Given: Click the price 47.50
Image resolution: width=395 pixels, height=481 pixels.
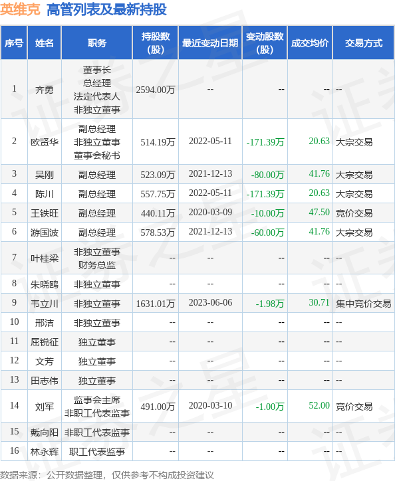Looking at the screenshot, I should (319, 213).
